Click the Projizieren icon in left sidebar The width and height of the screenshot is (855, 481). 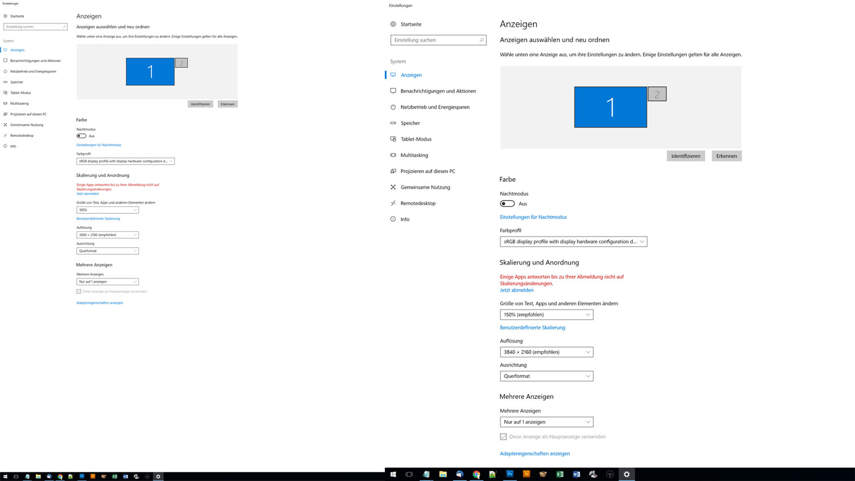click(5, 114)
